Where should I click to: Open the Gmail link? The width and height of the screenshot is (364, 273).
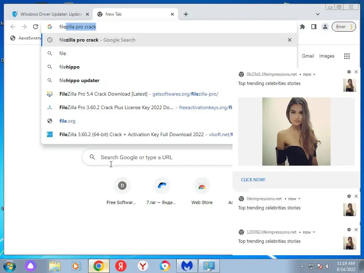[x=308, y=56]
